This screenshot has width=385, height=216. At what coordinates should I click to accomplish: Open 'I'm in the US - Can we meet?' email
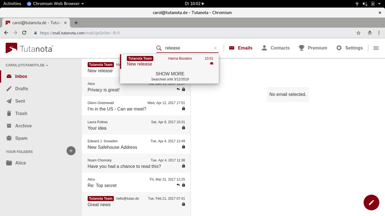(x=136, y=106)
